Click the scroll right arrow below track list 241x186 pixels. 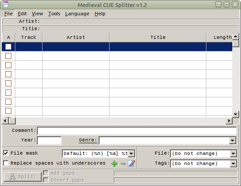click(229, 121)
